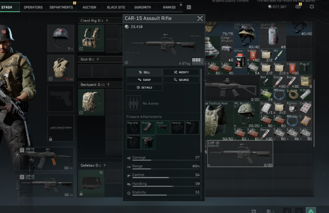Select the backpack item icon

pos(91,101)
